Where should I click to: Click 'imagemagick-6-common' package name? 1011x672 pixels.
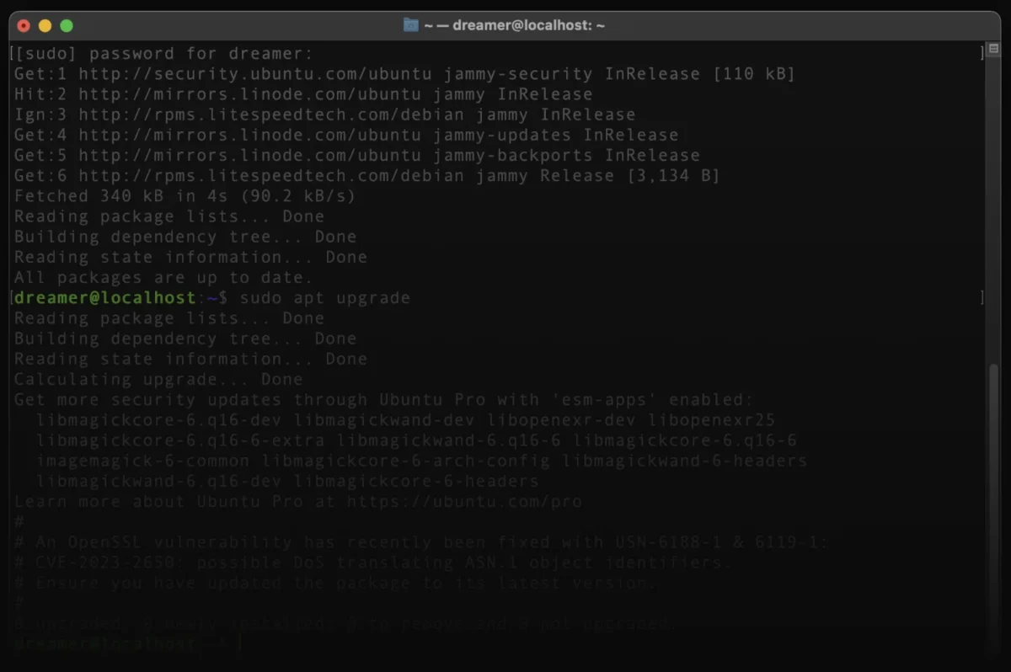tap(142, 461)
